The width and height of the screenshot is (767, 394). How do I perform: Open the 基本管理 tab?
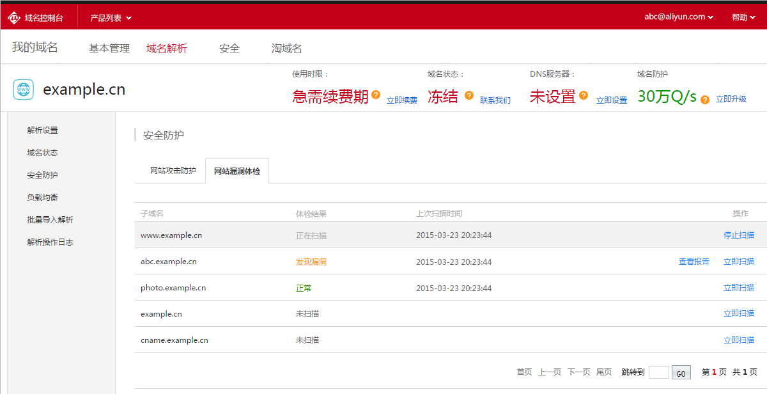coord(109,48)
